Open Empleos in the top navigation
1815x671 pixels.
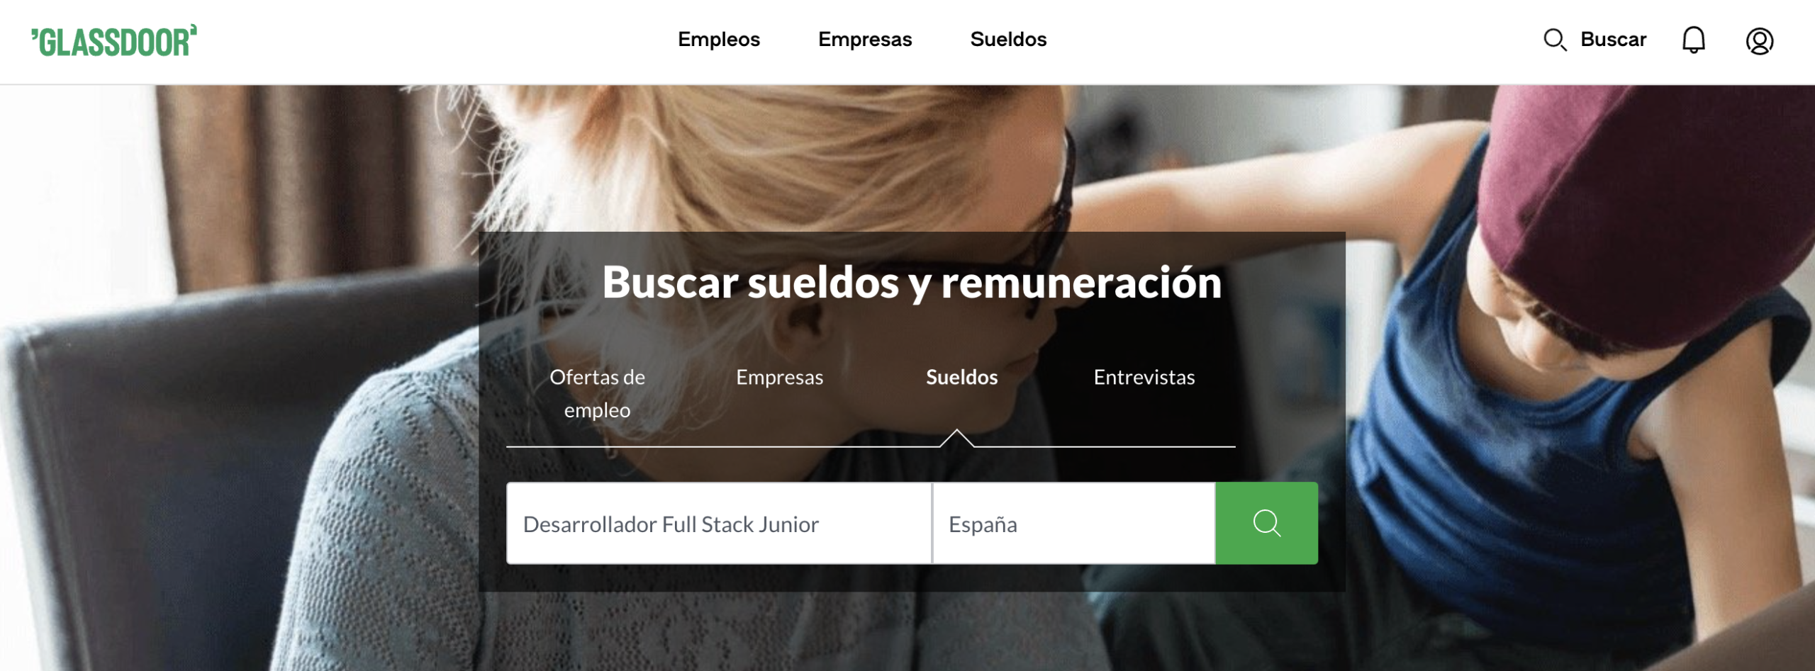coord(719,40)
